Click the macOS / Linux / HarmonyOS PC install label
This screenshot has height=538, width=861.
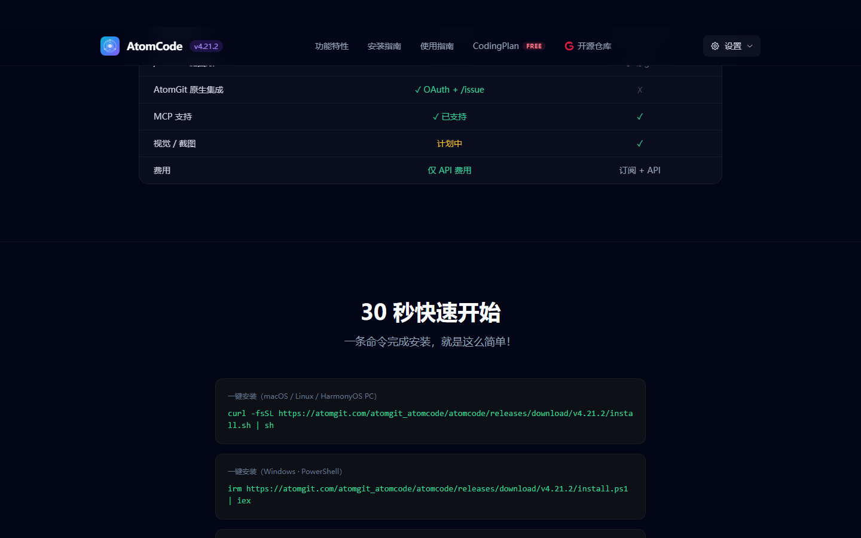(x=302, y=396)
